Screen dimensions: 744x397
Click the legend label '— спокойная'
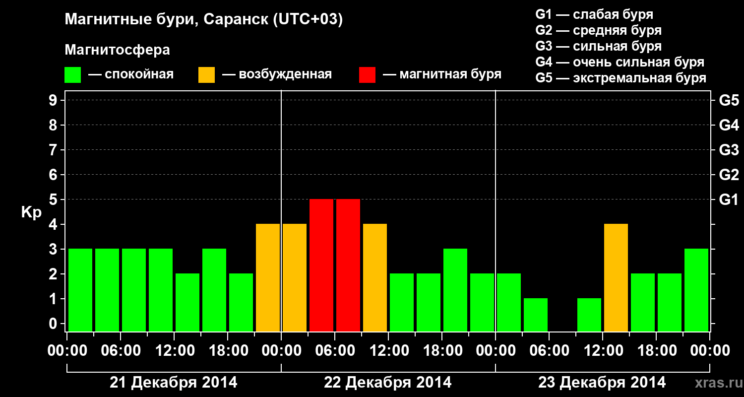(x=131, y=74)
